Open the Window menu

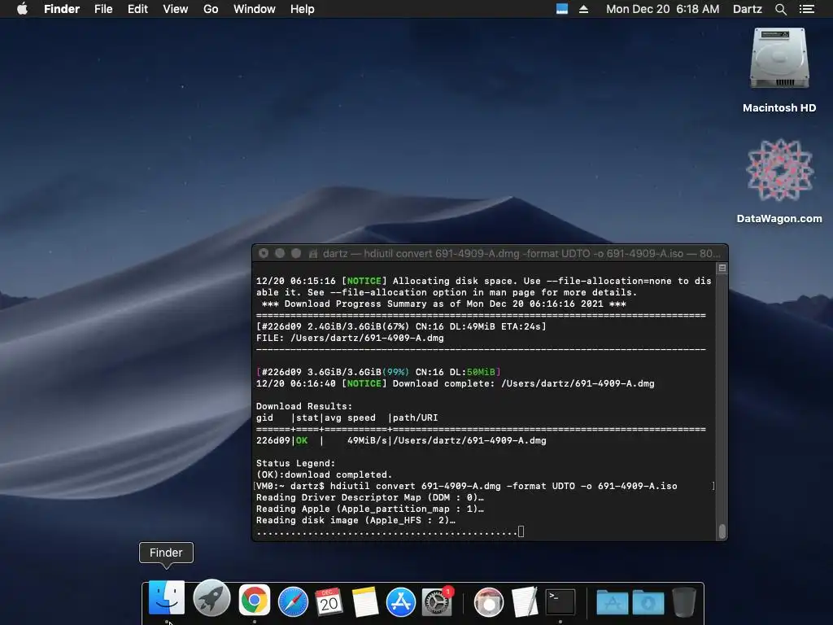point(254,9)
